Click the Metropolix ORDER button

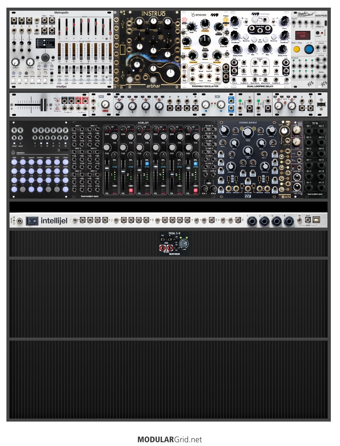tap(13, 80)
